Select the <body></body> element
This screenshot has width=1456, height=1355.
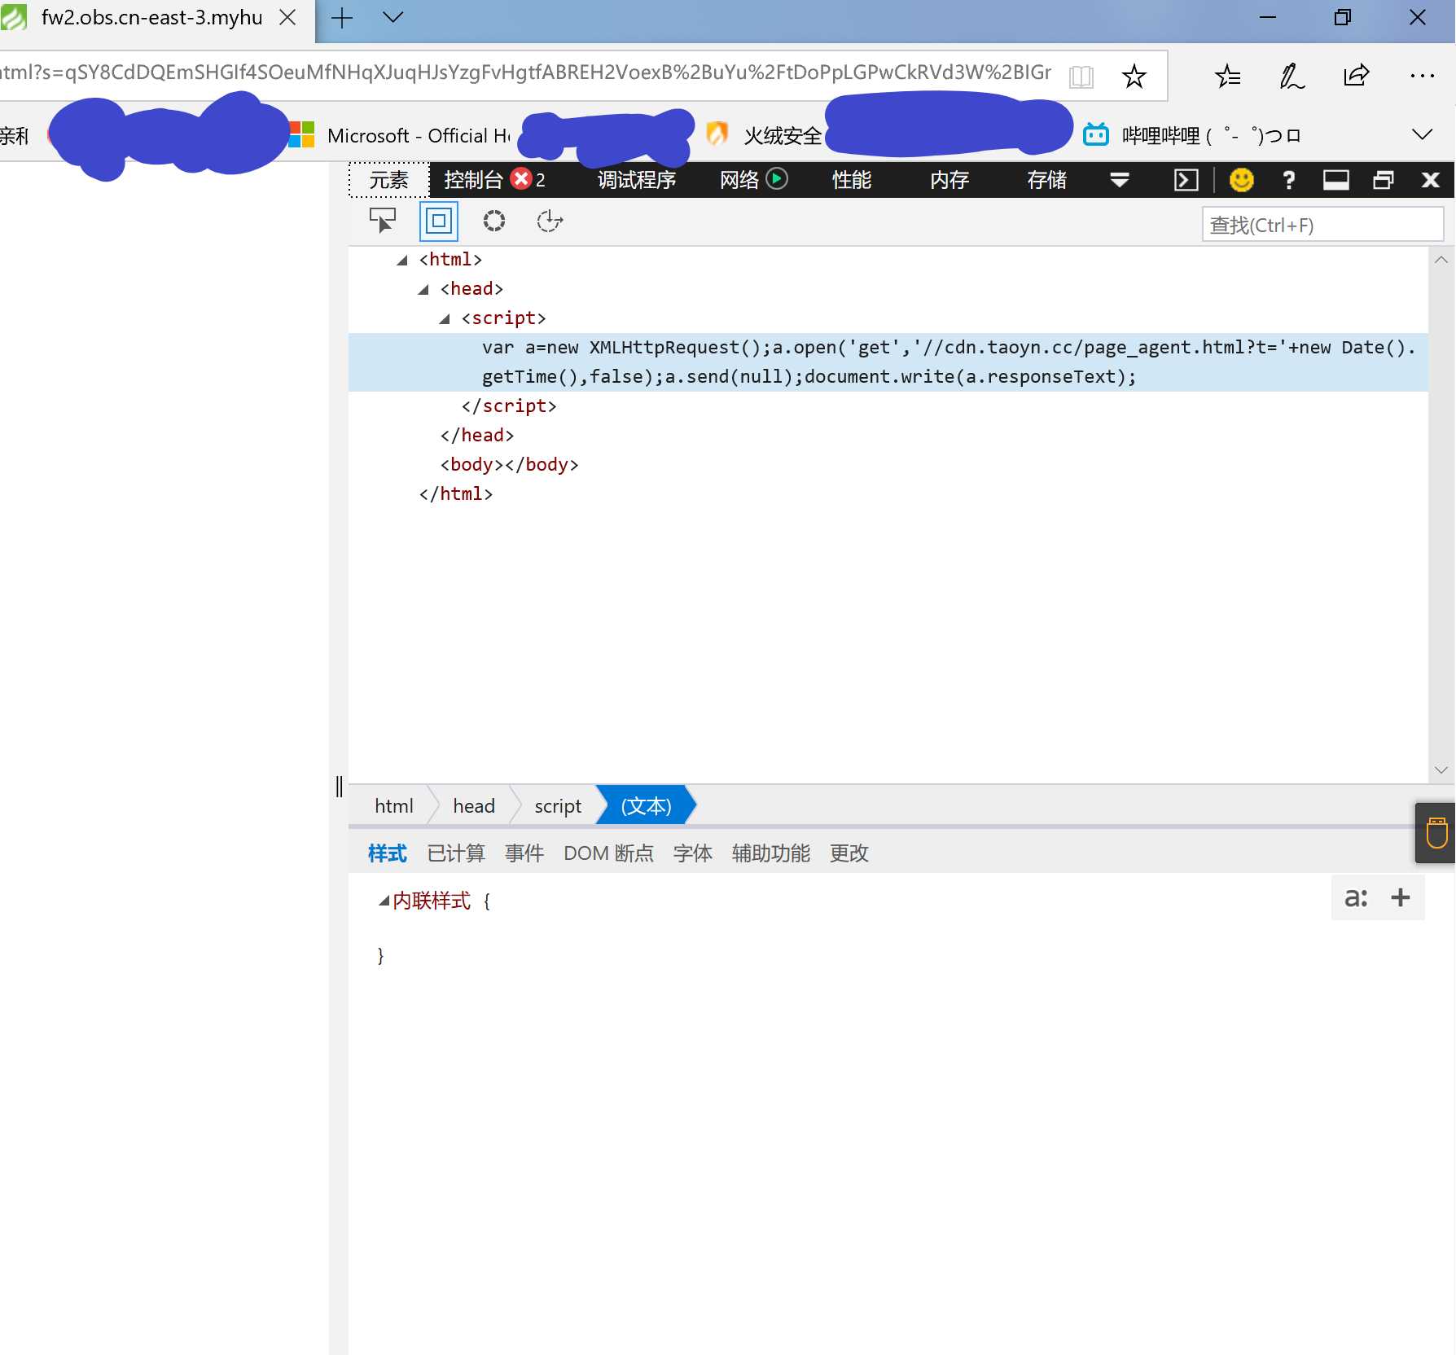point(509,465)
